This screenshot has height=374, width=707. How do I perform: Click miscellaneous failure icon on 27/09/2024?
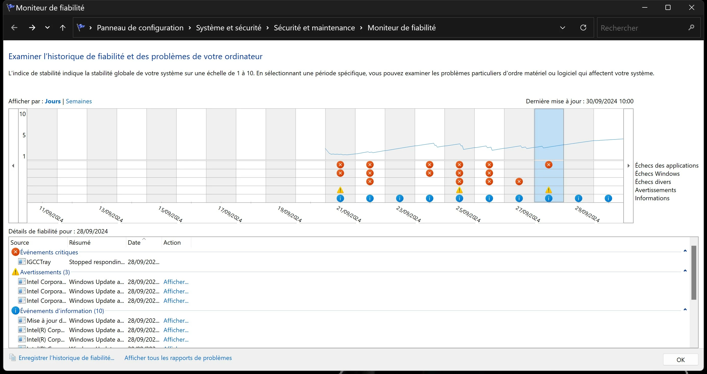[519, 181]
